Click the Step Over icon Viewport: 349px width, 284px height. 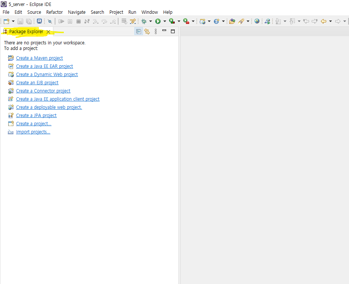[x=104, y=21]
